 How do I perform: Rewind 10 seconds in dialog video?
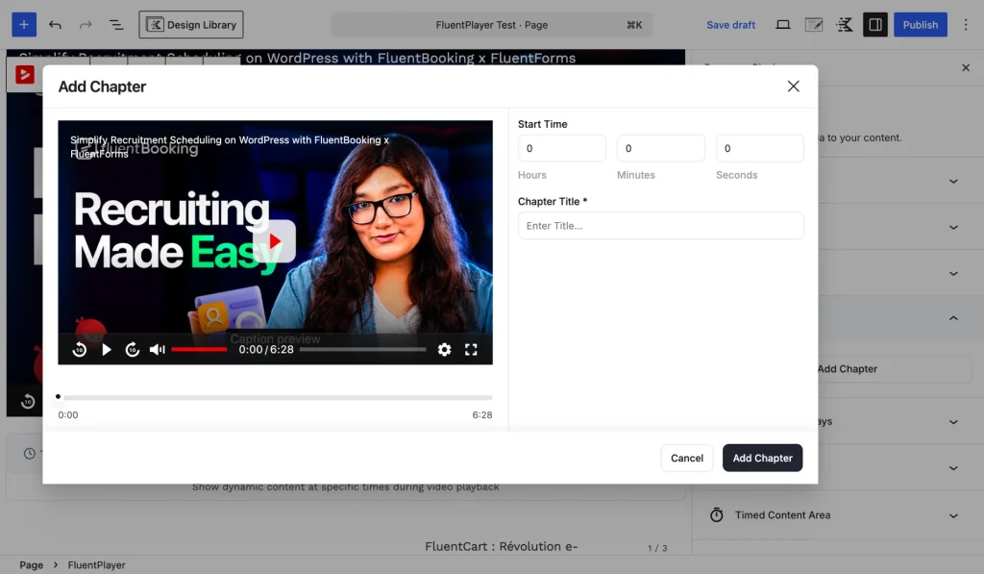click(79, 349)
